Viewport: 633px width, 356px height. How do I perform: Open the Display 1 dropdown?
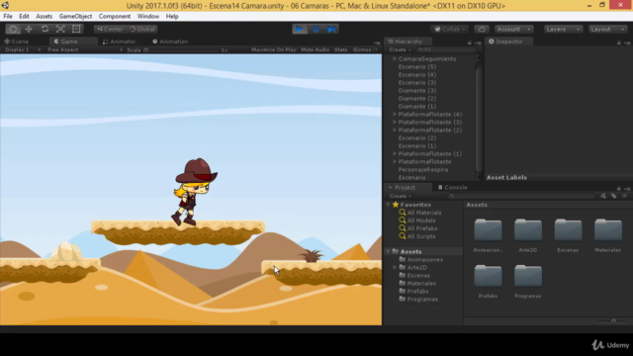[22, 49]
